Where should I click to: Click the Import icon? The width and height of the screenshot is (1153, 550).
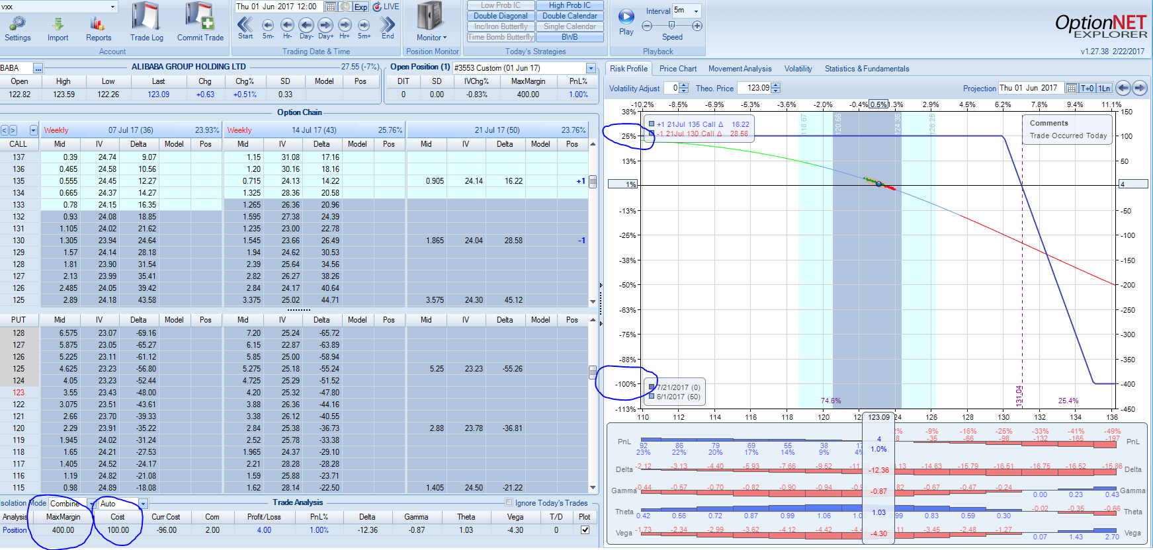(58, 24)
